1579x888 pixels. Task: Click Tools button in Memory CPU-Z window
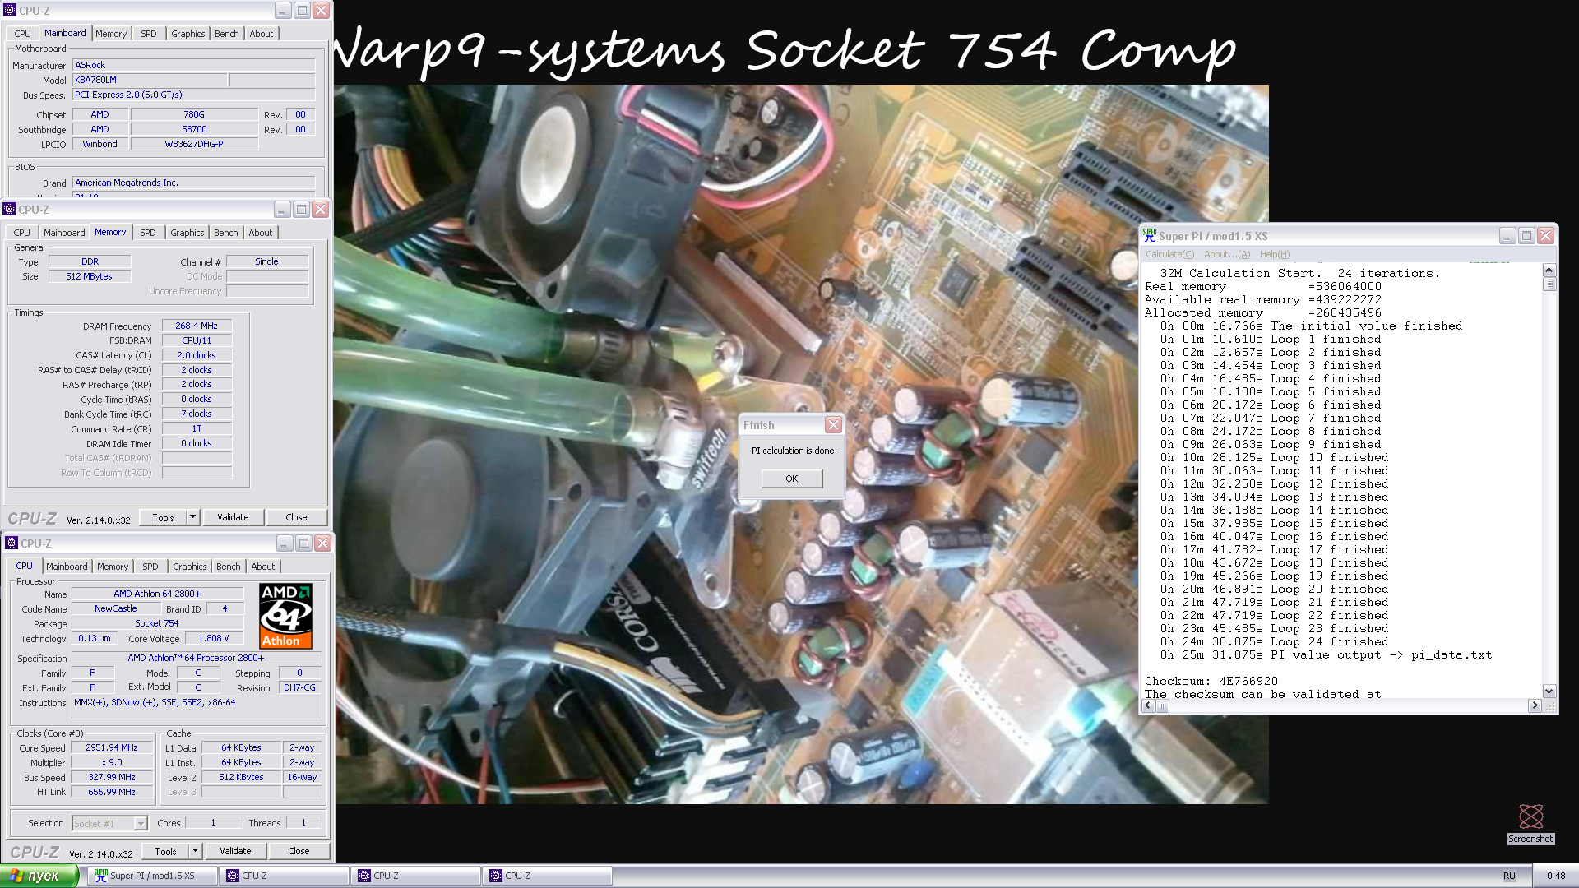click(x=163, y=517)
